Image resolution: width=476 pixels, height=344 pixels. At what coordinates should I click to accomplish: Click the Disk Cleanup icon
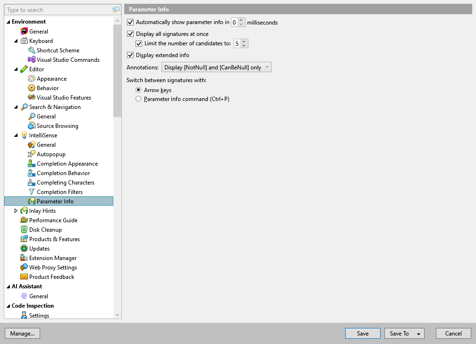tap(25, 229)
